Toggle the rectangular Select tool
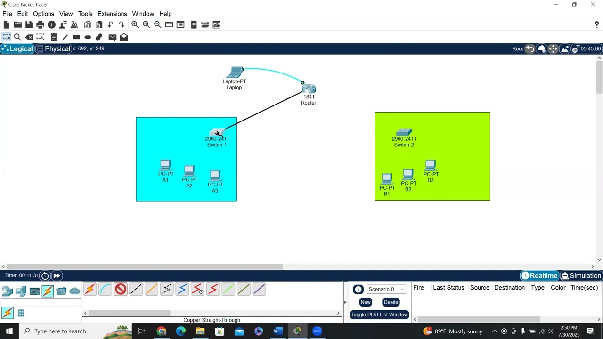603x339 pixels. click(6, 37)
